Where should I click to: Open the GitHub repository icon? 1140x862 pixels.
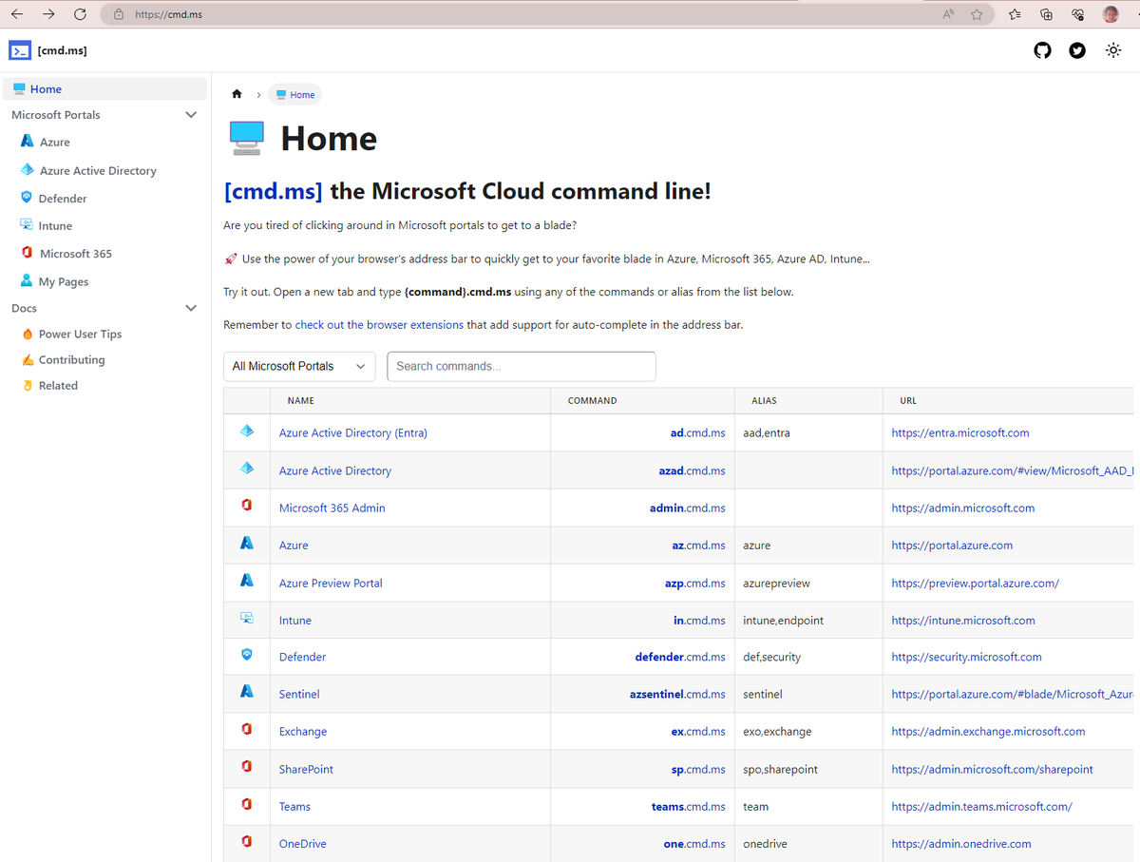tap(1043, 50)
